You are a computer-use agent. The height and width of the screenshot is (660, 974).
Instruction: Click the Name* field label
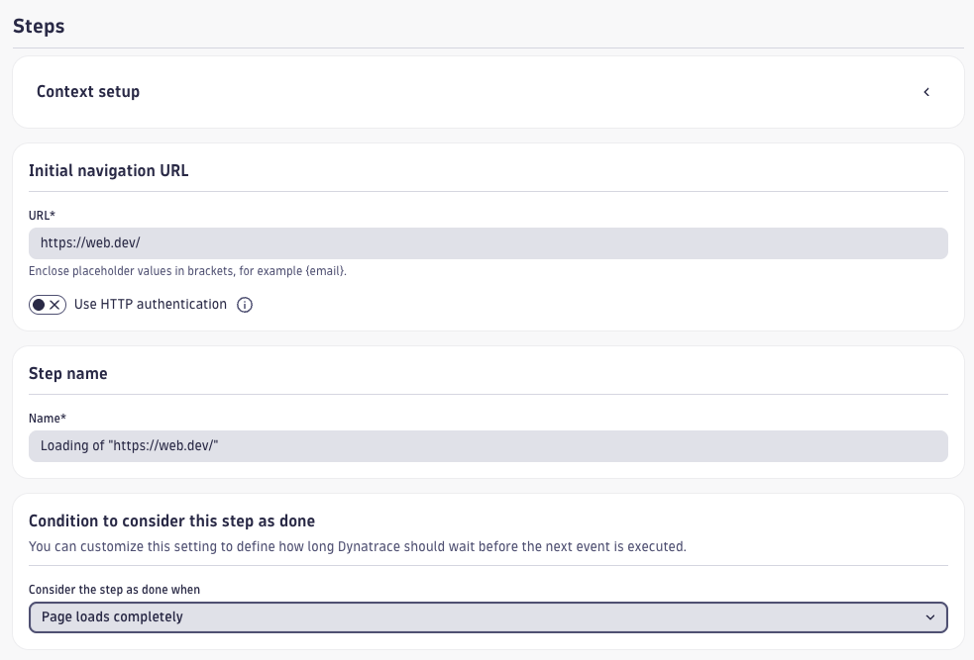click(x=48, y=418)
